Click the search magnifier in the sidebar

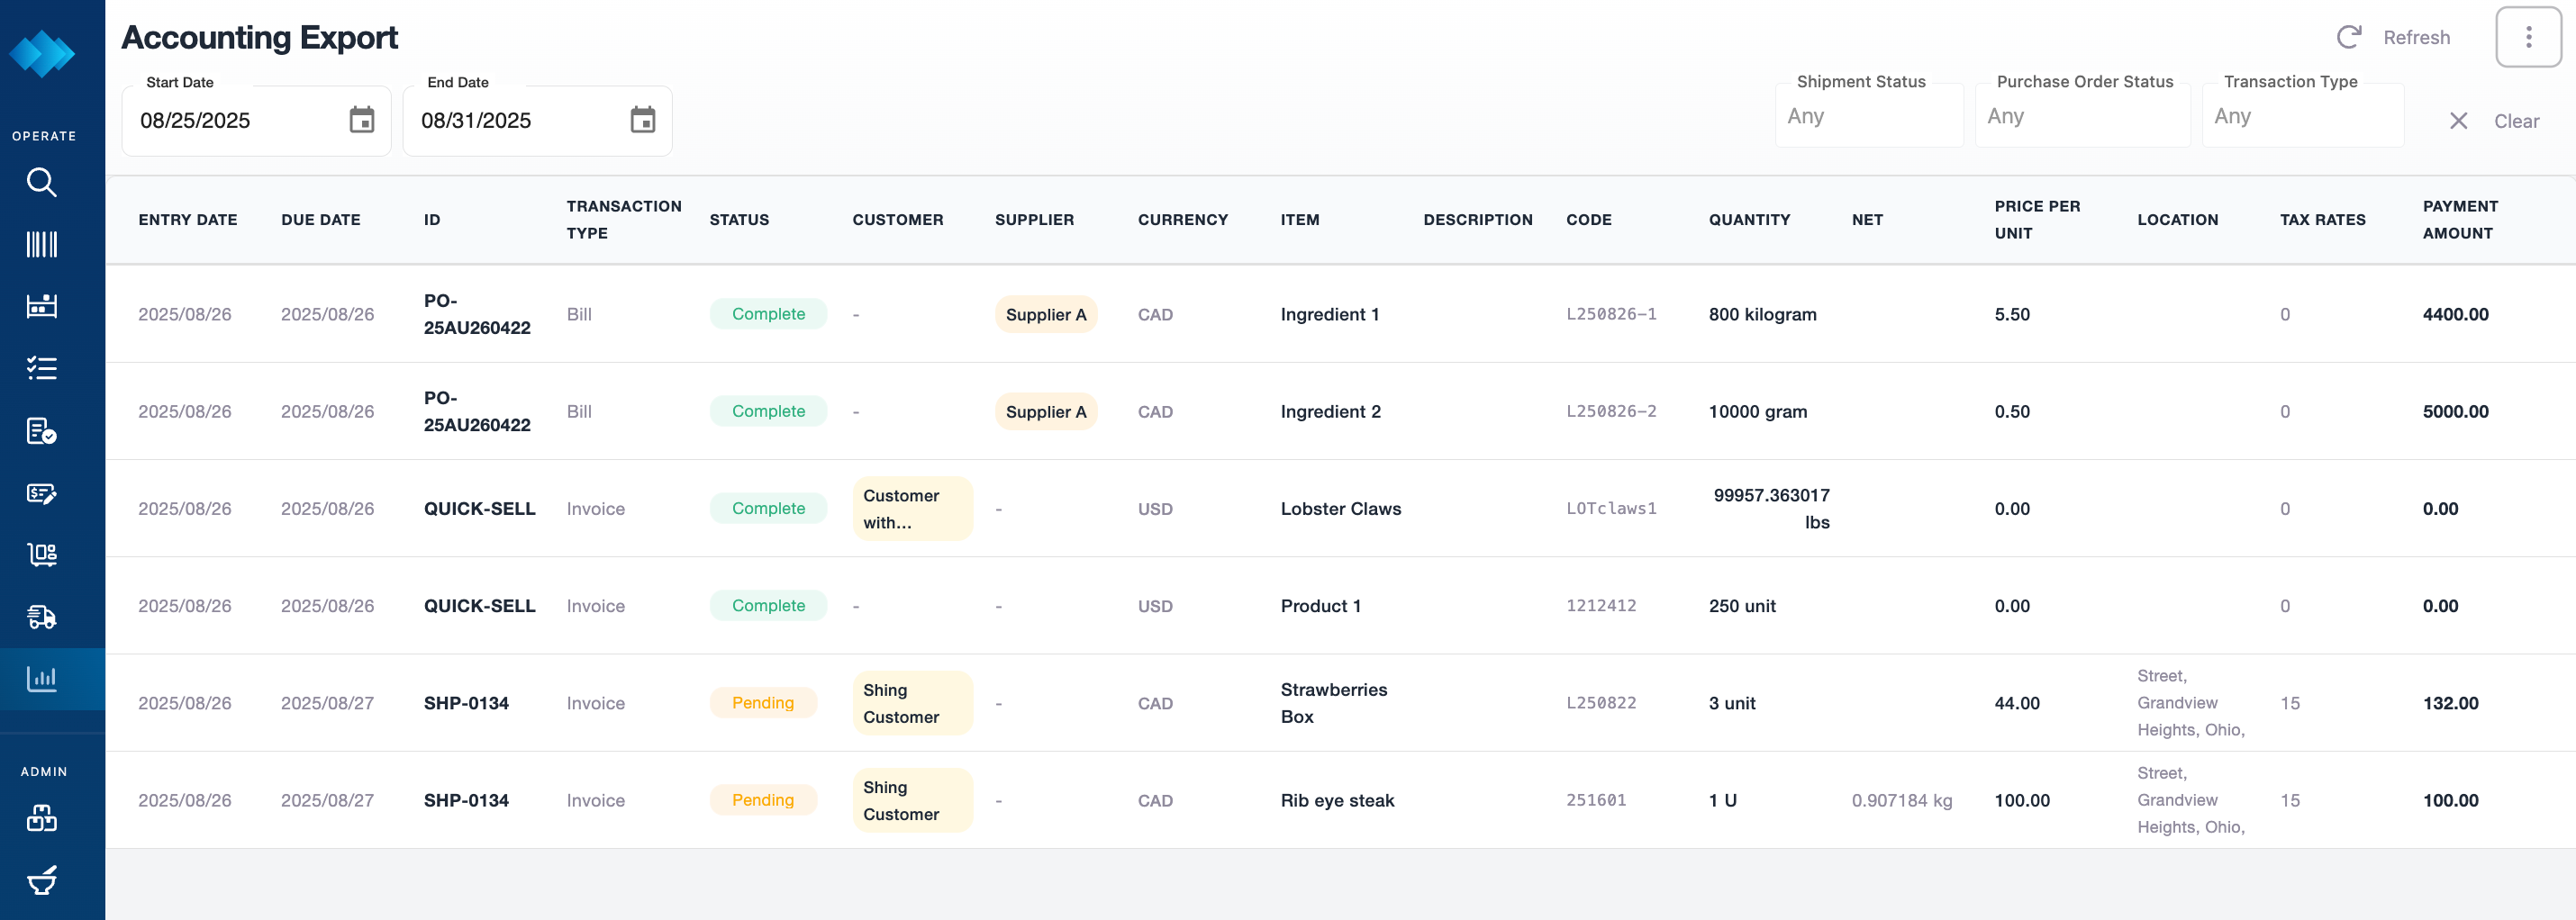[41, 182]
